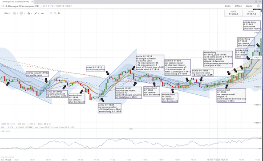Image resolution: width=263 pixels, height=161 pixels.
Task: Click the VENTE 11985.4 sell button
Action: coord(233,13)
